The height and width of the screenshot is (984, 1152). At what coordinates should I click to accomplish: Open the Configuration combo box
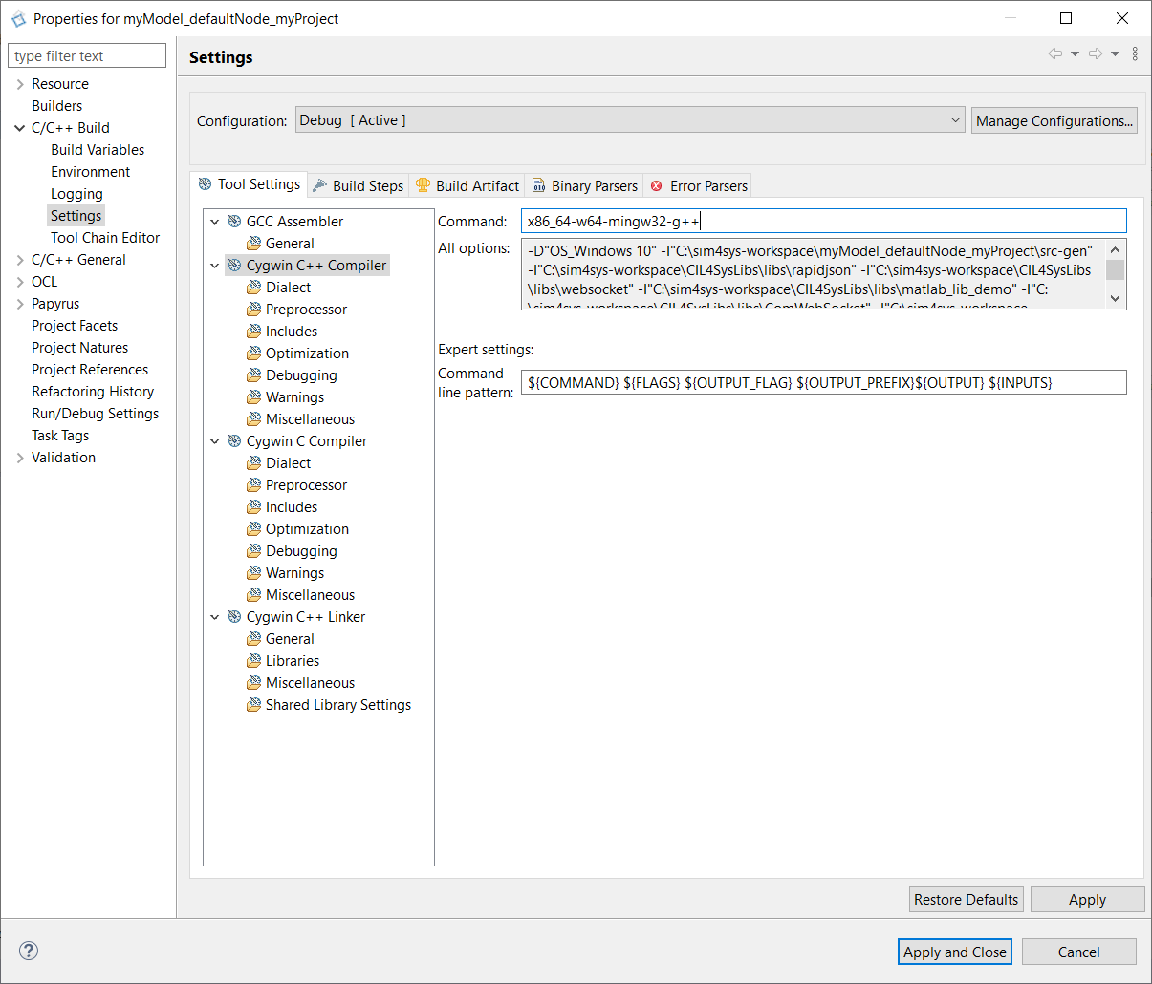(x=630, y=119)
